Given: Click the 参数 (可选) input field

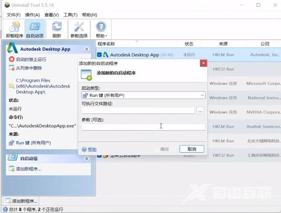Looking at the screenshot, I should click(144, 127).
